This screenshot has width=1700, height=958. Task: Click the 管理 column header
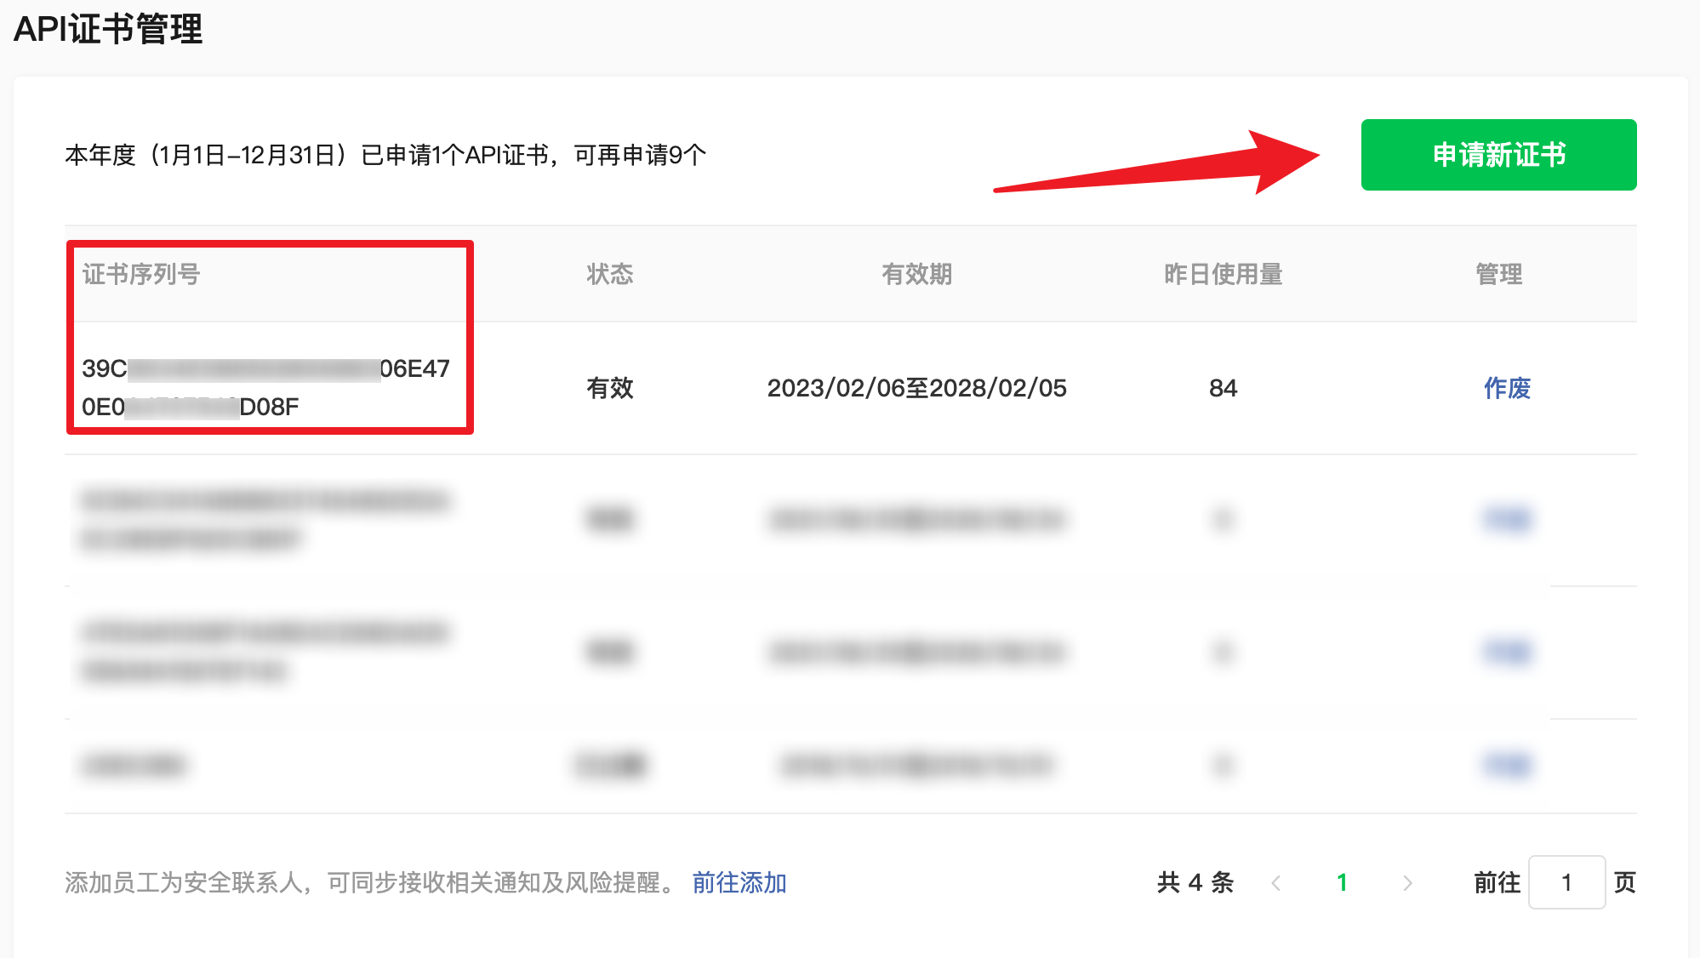pos(1498,274)
